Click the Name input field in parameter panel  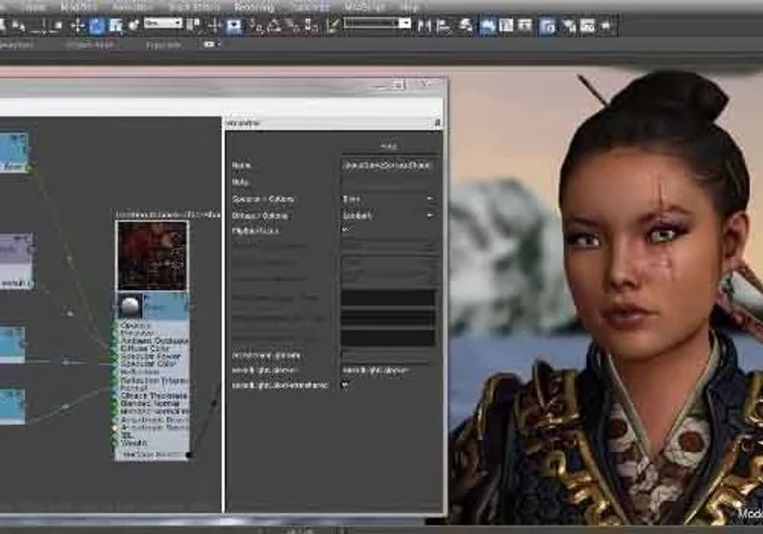[388, 165]
